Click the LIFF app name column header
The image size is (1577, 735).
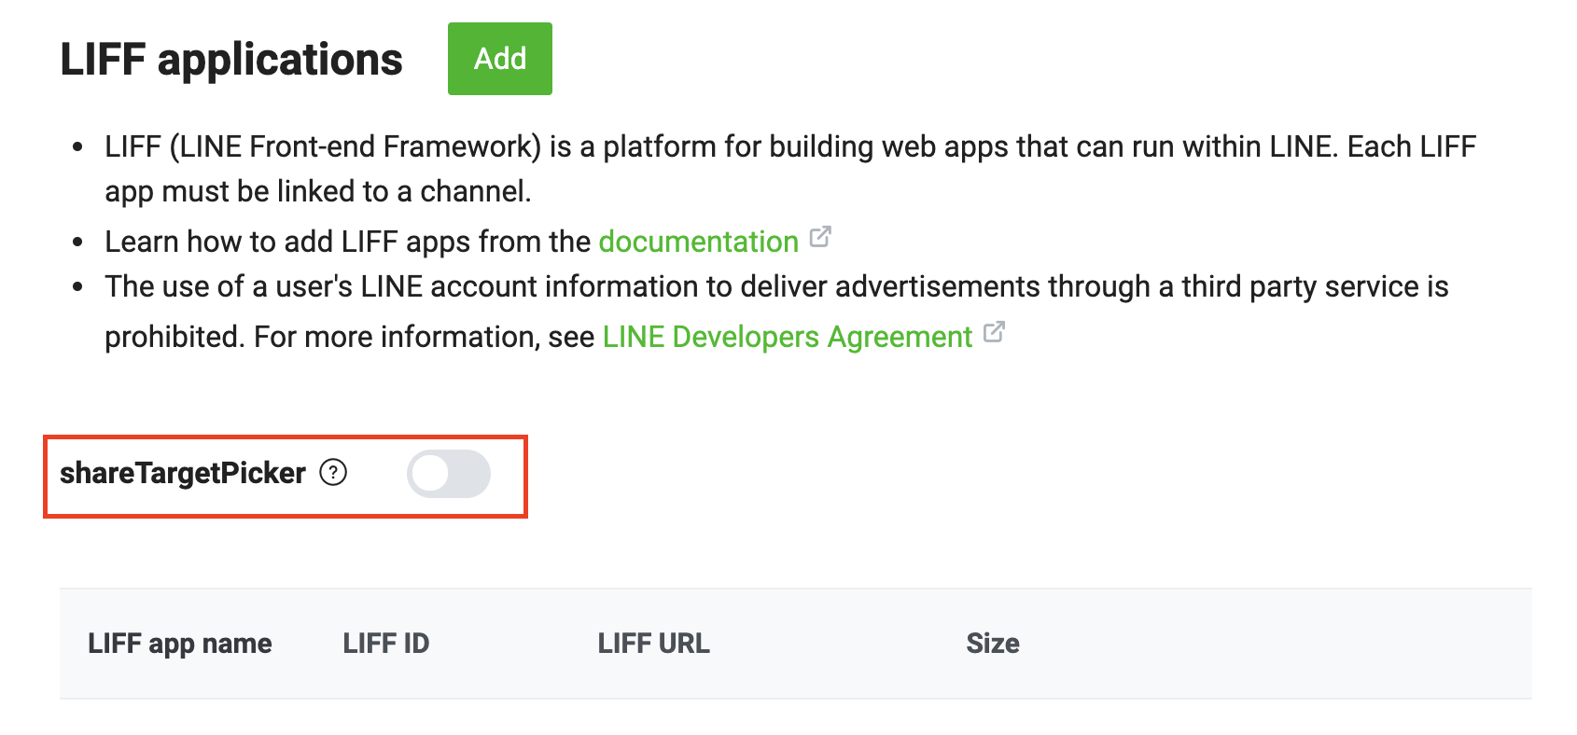coord(180,644)
